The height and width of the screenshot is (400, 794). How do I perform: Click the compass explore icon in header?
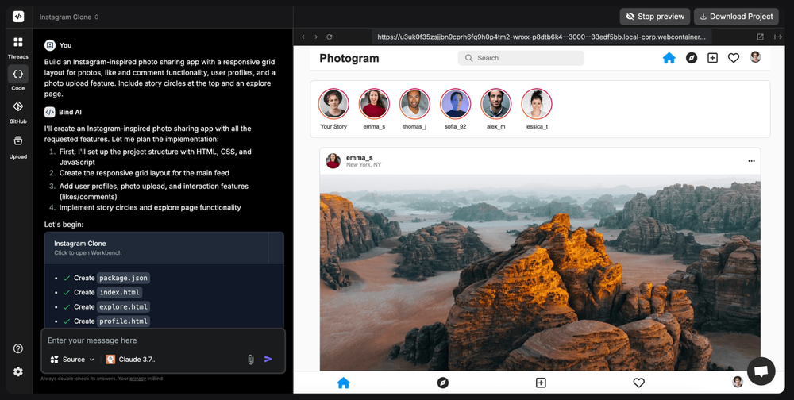(692, 58)
